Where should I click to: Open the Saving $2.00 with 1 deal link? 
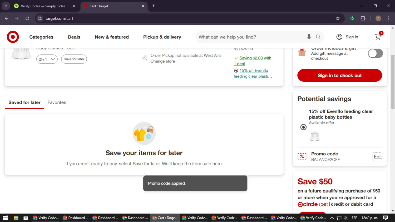[253, 61]
